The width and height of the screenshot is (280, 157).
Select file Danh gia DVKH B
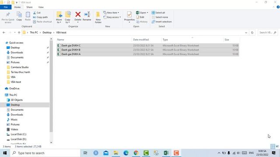(x=148, y=50)
